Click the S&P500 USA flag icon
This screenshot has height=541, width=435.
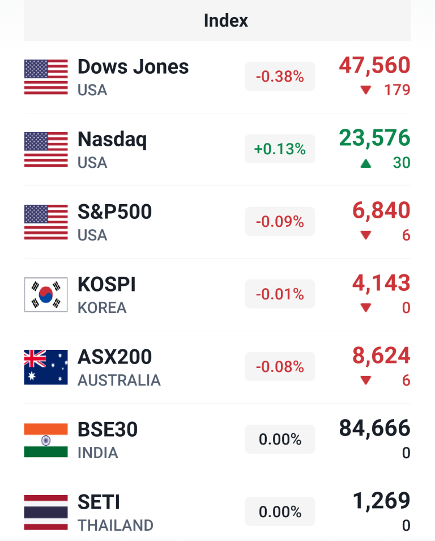tap(46, 222)
